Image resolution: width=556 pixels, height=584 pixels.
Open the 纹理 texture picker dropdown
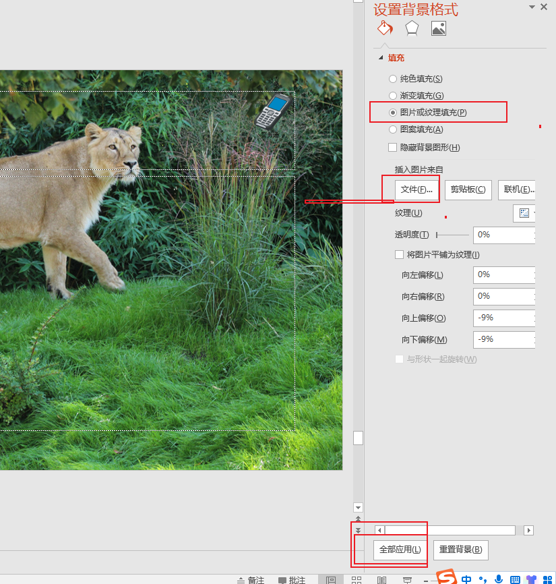pos(524,213)
